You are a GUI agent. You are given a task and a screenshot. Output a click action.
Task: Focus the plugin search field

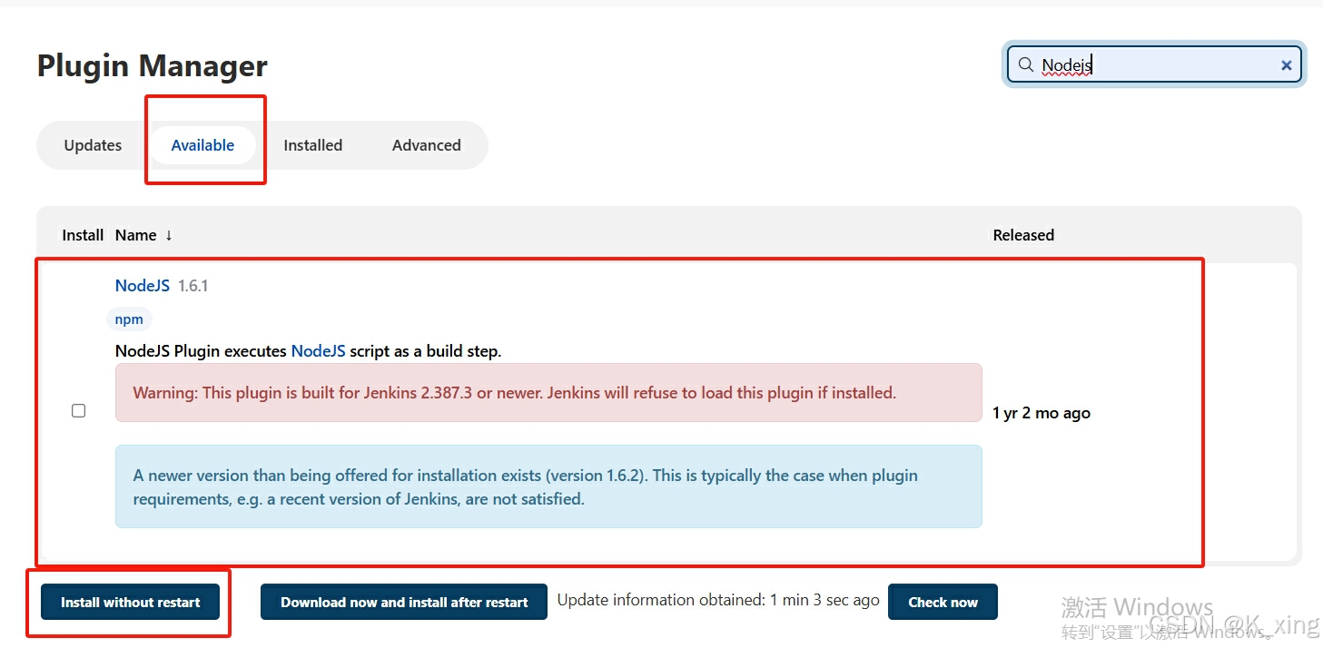1154,65
